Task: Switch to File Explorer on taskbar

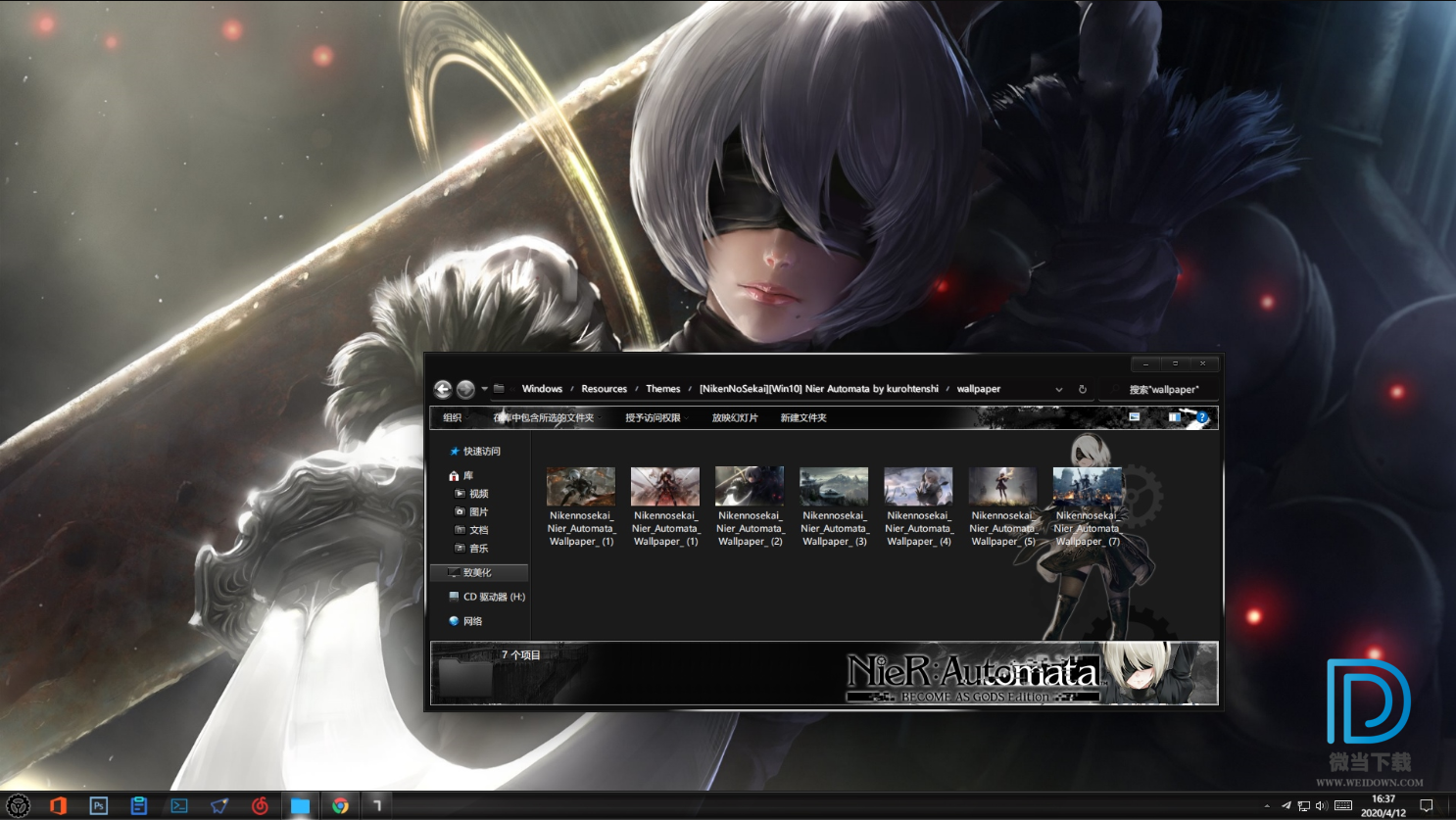Action: [x=300, y=805]
